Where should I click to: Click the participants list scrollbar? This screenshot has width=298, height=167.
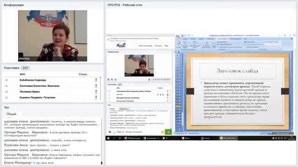pos(101,89)
